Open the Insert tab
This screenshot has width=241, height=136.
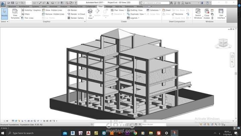coord(44,6)
